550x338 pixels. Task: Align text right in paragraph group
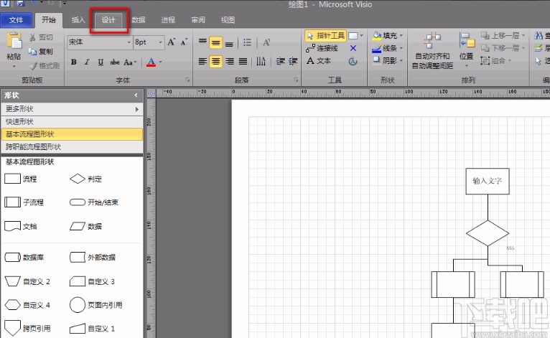(x=229, y=62)
